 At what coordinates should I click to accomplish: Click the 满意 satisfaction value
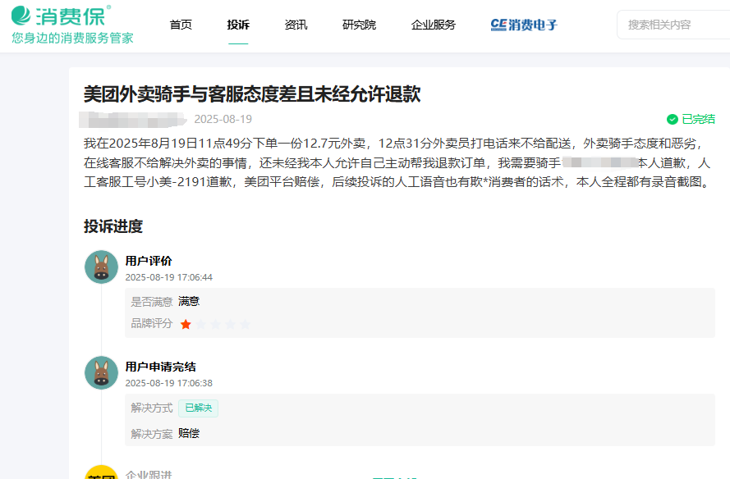pyautogui.click(x=189, y=301)
